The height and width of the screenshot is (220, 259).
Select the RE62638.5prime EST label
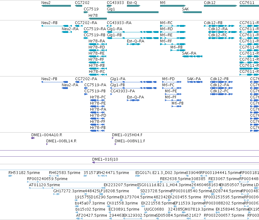coord(175,179)
